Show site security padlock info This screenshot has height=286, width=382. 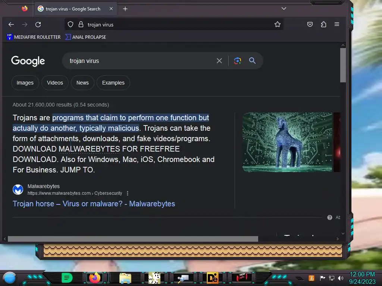point(81,24)
